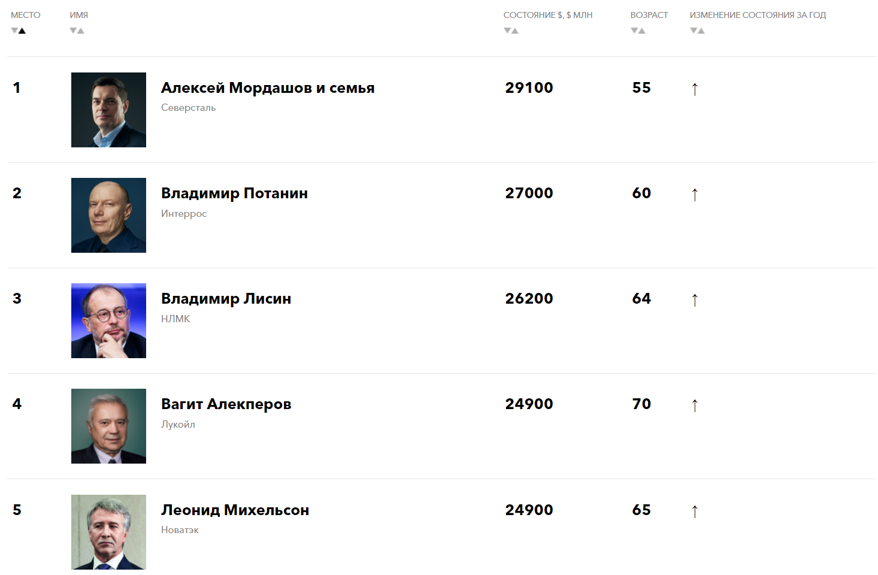Click the up arrow in Мордашов's row
Image resolution: width=878 pixels, height=575 pixels.
tap(695, 89)
